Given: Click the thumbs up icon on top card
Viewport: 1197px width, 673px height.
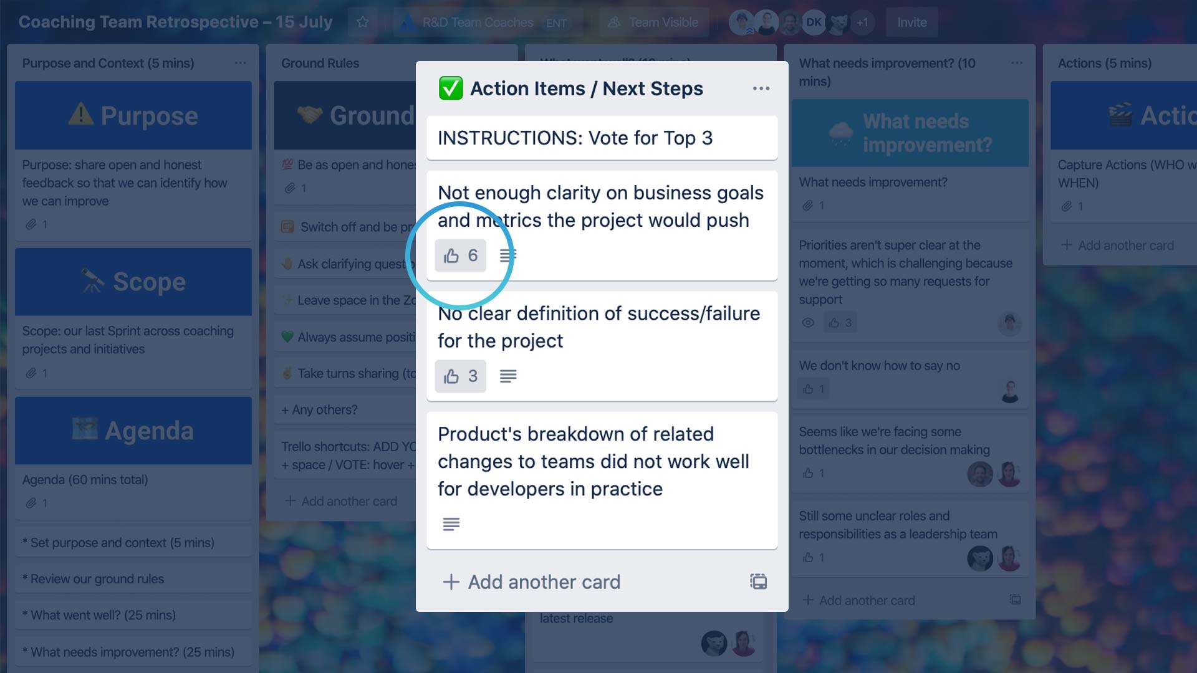Looking at the screenshot, I should tap(451, 255).
